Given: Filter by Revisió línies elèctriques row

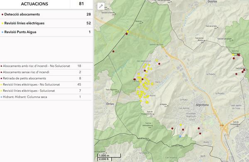Looking at the screenshot, I should [x=46, y=23].
